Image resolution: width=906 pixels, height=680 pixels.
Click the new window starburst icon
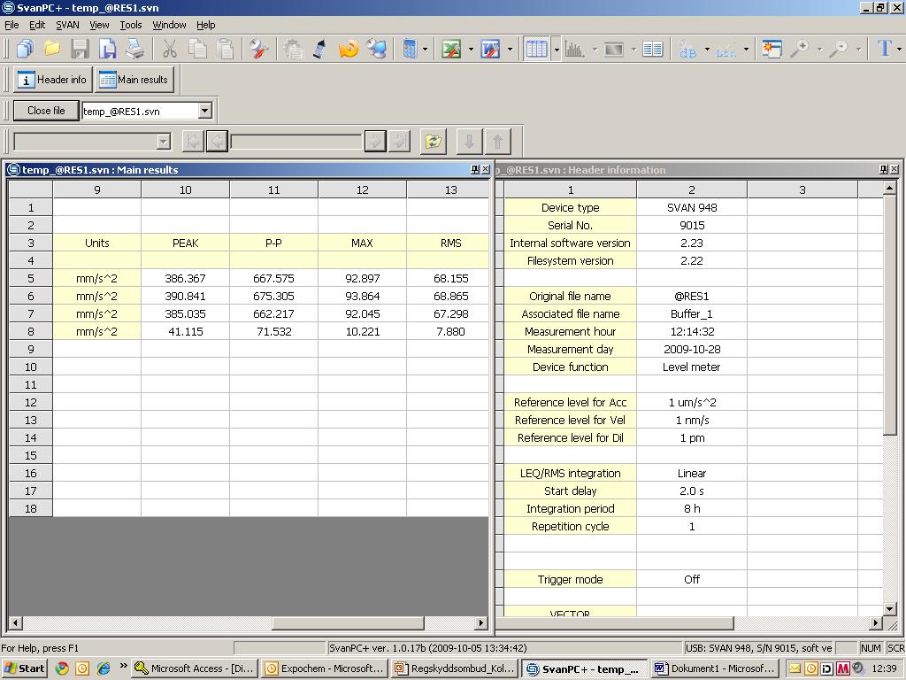tap(772, 50)
